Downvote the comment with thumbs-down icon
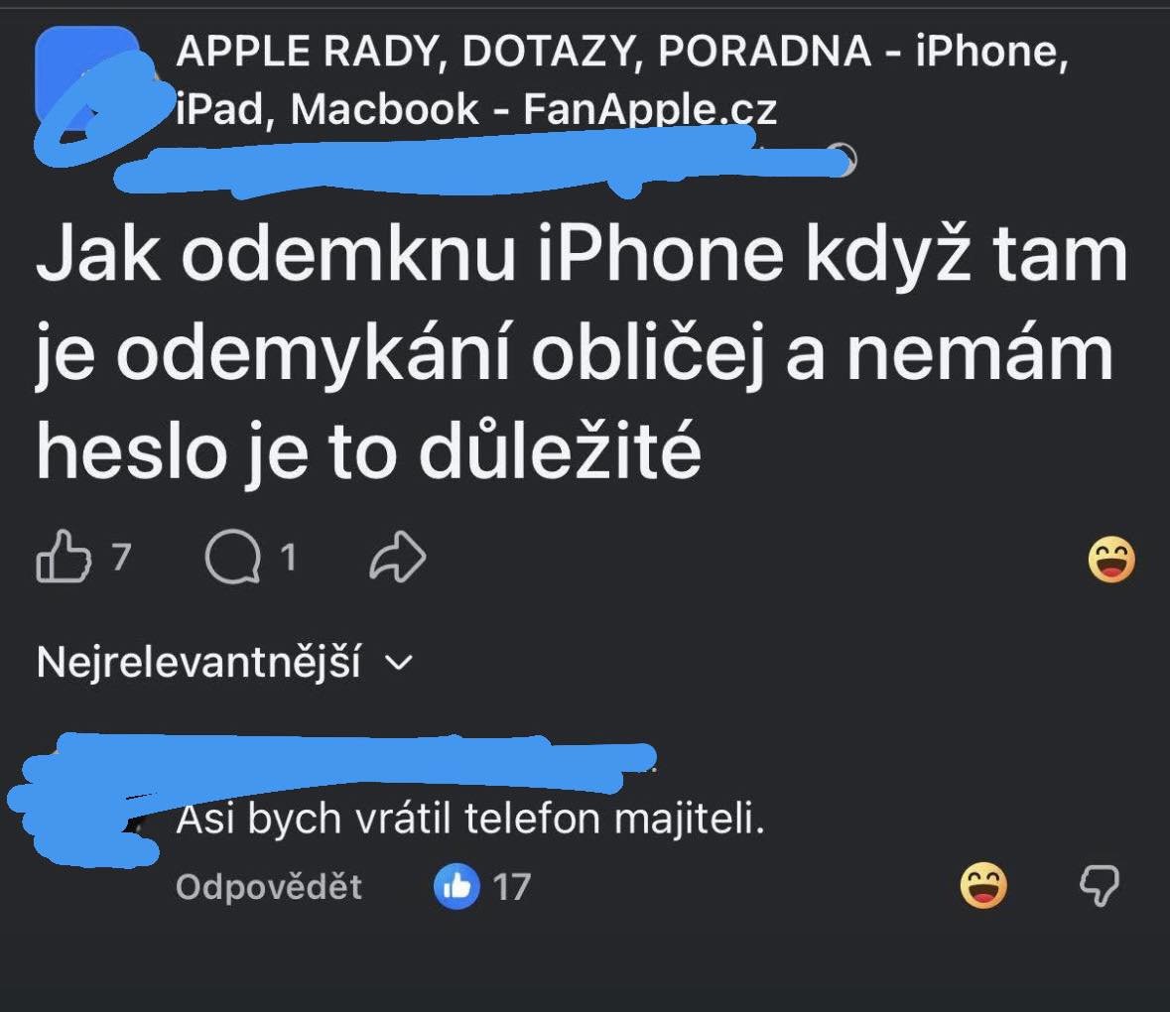1170x1012 pixels. [1100, 885]
